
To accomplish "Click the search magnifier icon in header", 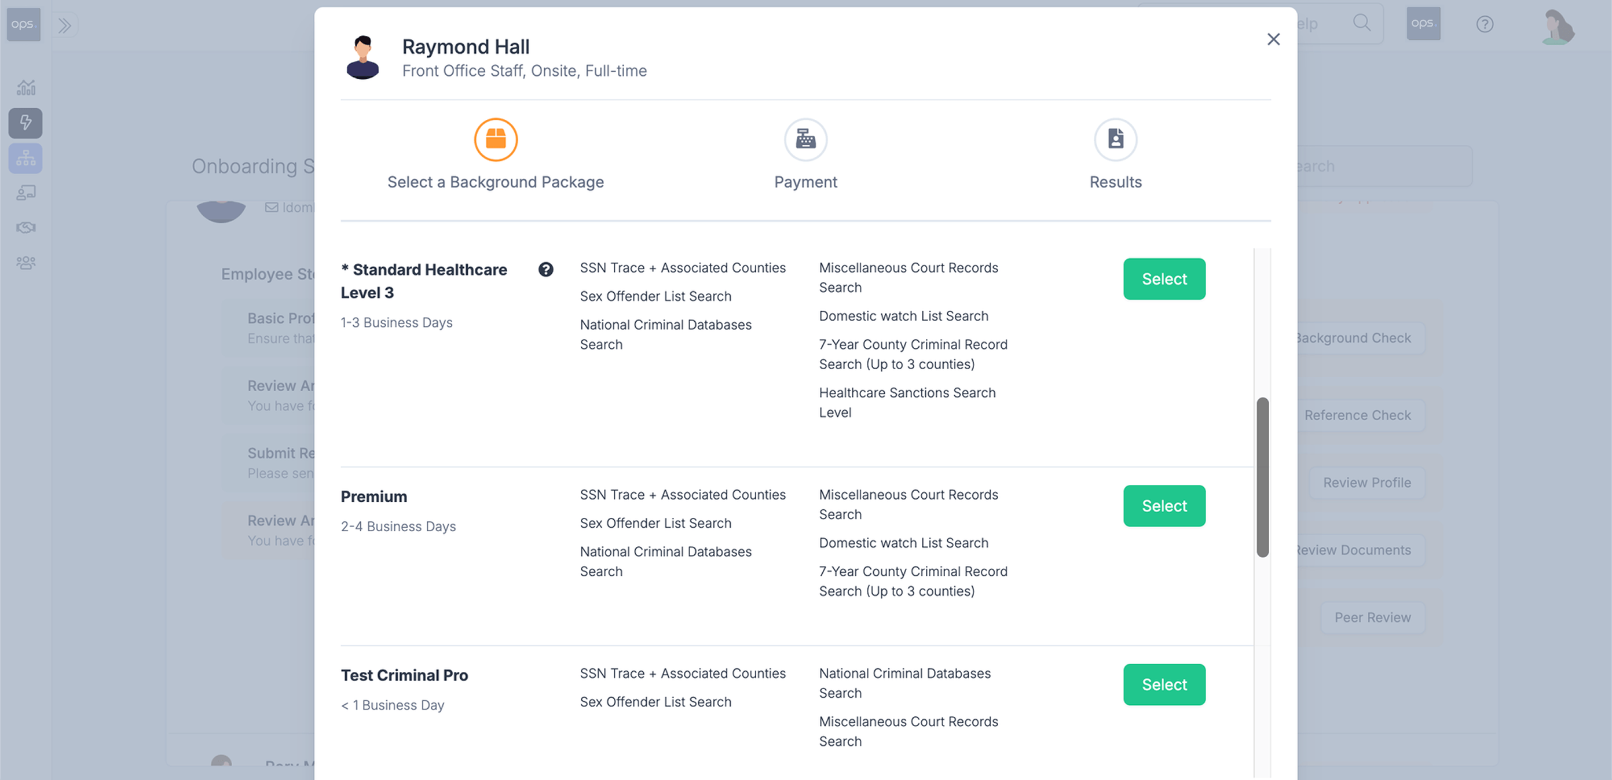I will (1362, 23).
